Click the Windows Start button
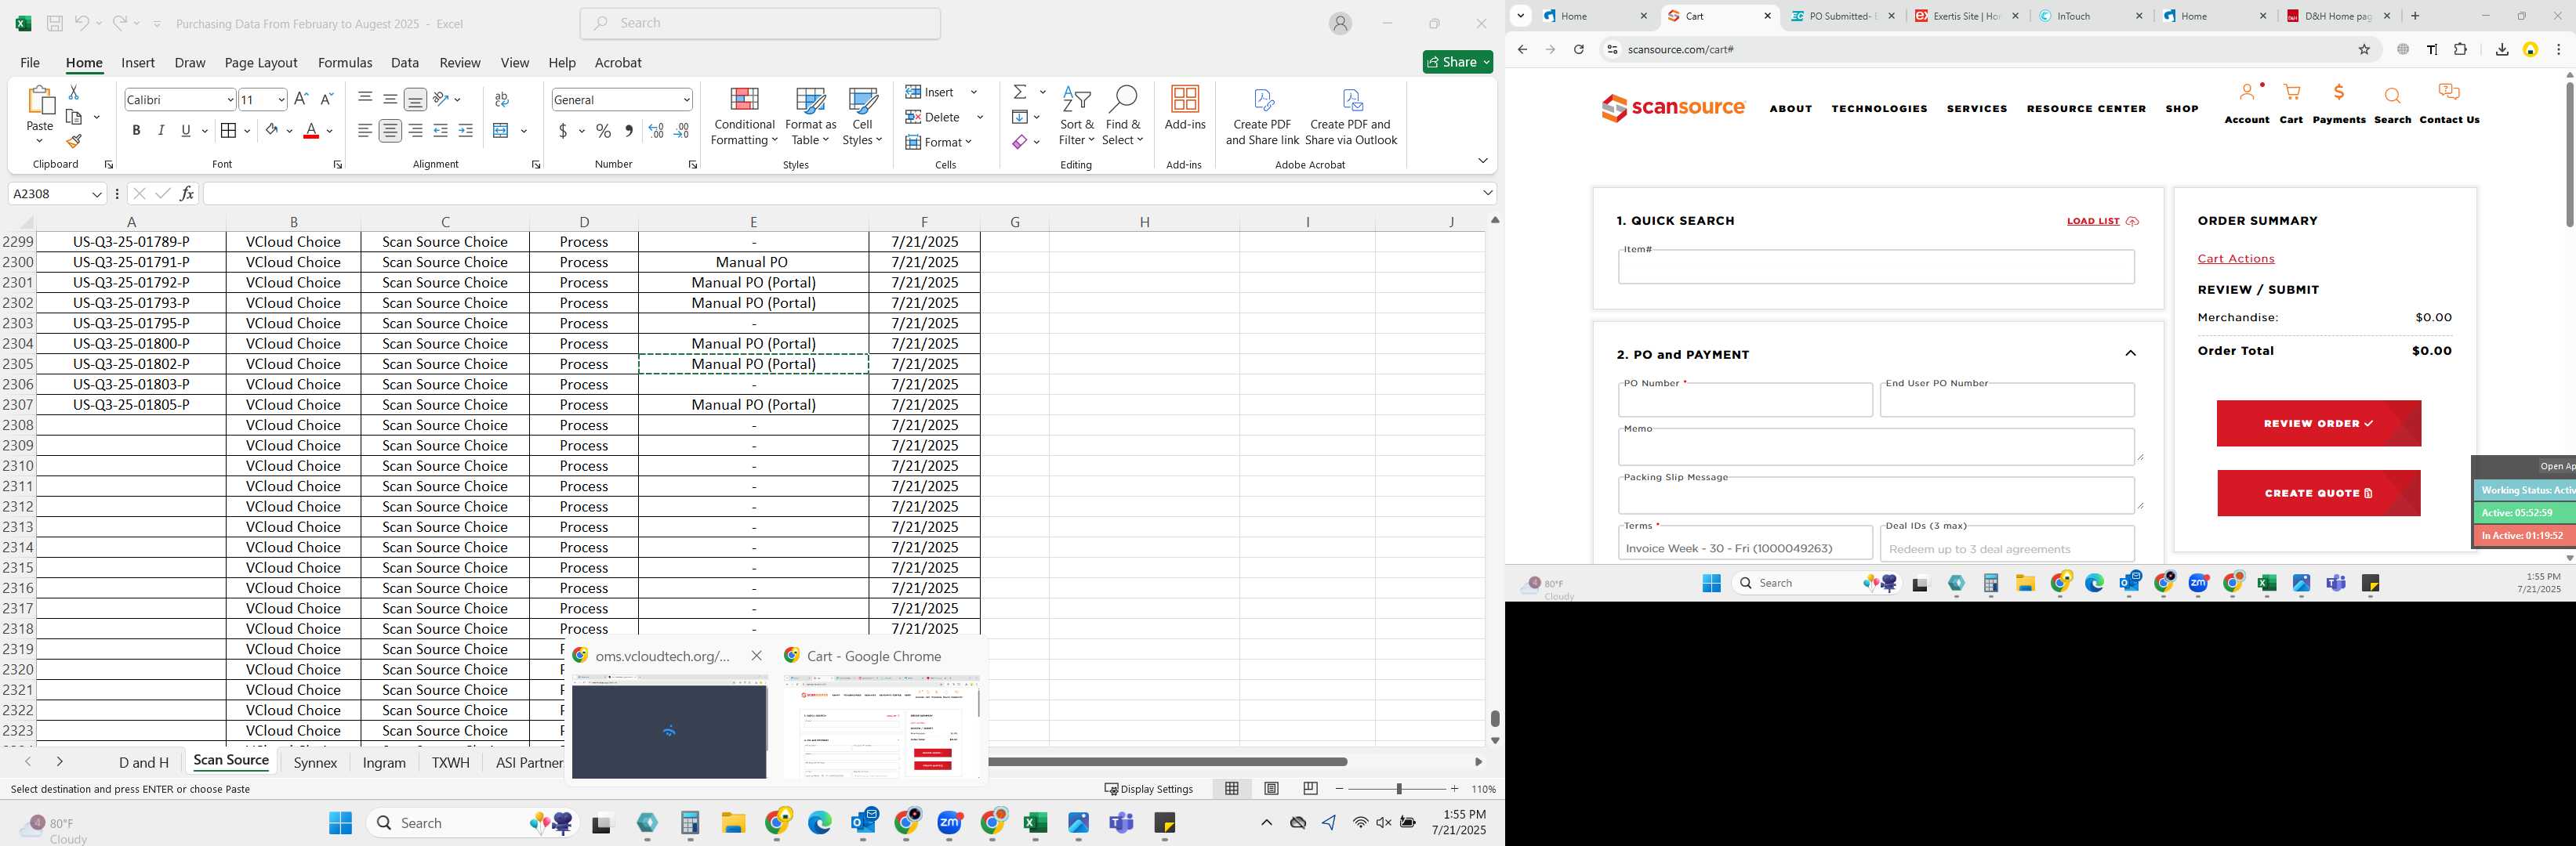2576x846 pixels. 340,823
